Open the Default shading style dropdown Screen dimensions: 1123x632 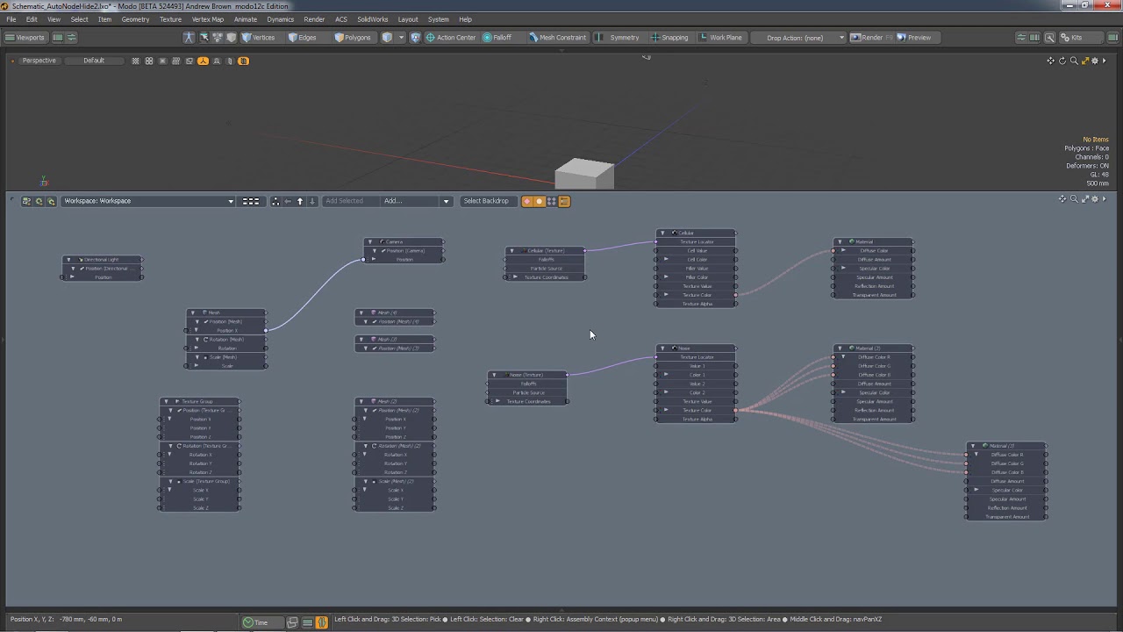(x=94, y=61)
